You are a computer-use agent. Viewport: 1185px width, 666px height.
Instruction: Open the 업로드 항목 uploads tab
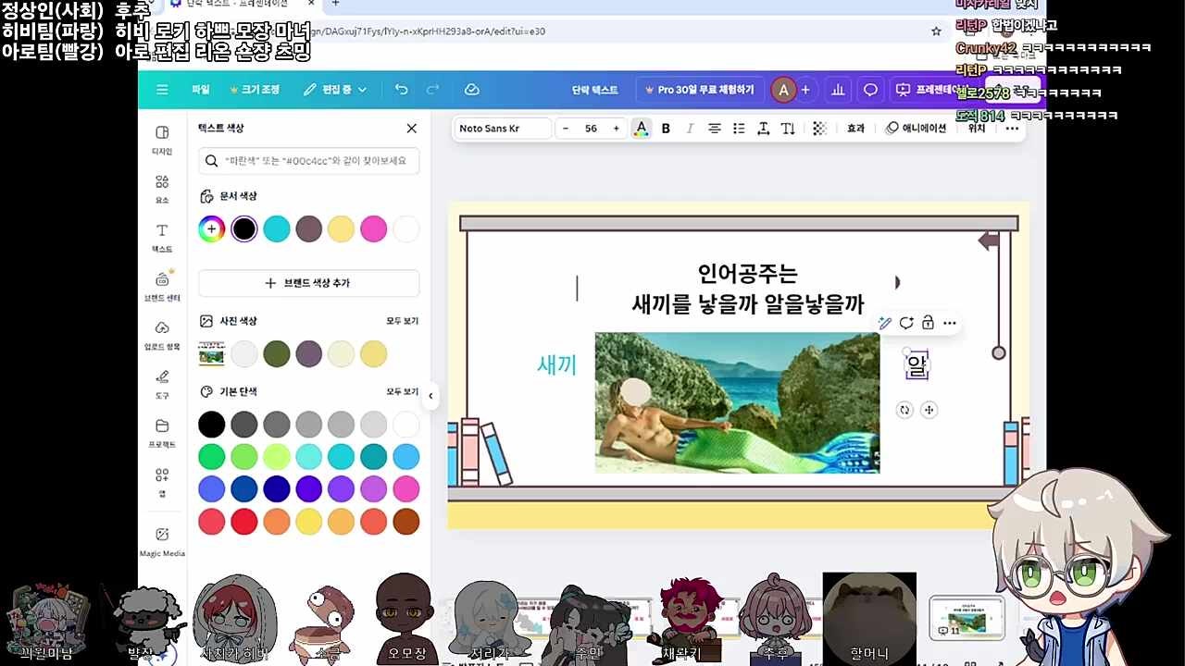click(x=162, y=335)
